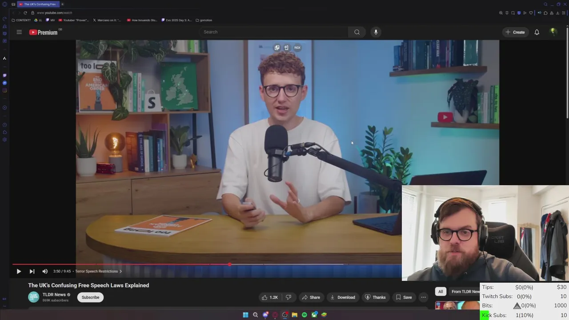Open the TLDR News channel name
Image resolution: width=569 pixels, height=320 pixels.
54,294
